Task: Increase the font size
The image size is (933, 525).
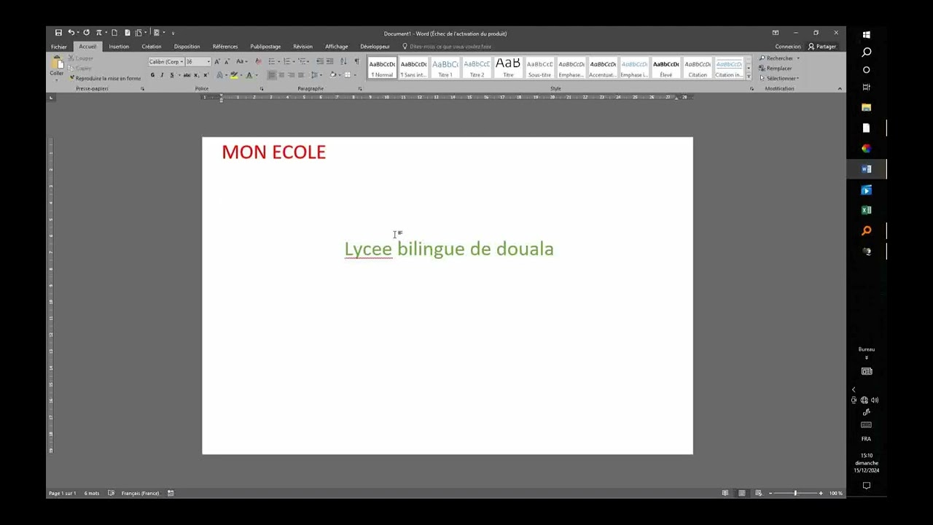Action: 217,61
